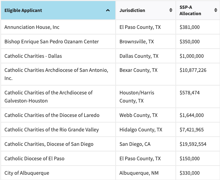Viewport: 220px width, 180px height.
Task: Click the $150,000 allocation value
Action: [190, 159]
